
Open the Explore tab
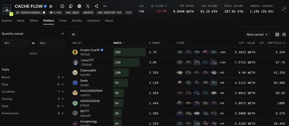click(7, 20)
